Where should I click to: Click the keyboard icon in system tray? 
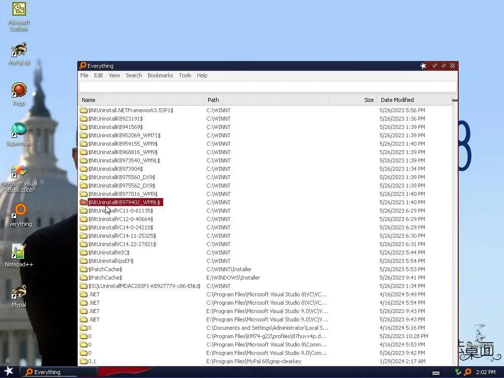436,373
